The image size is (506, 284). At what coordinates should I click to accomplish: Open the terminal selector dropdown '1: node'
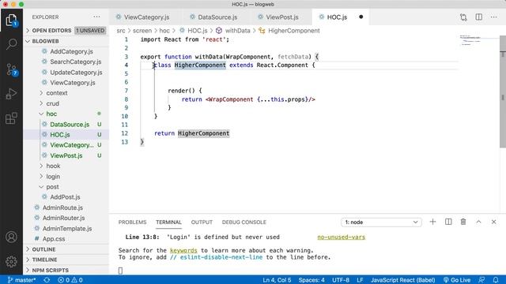point(381,222)
